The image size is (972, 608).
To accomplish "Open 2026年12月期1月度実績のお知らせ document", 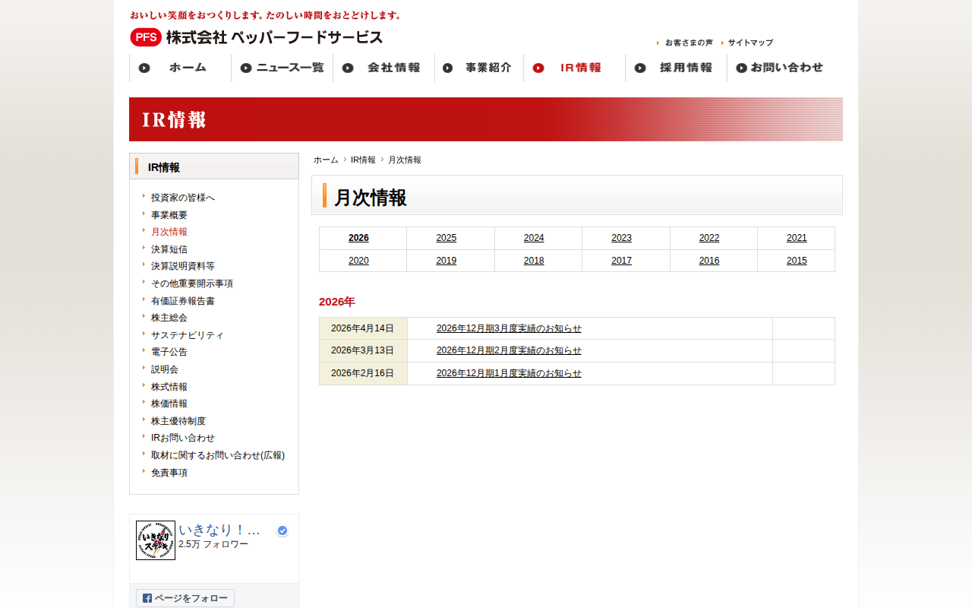I will pos(509,373).
